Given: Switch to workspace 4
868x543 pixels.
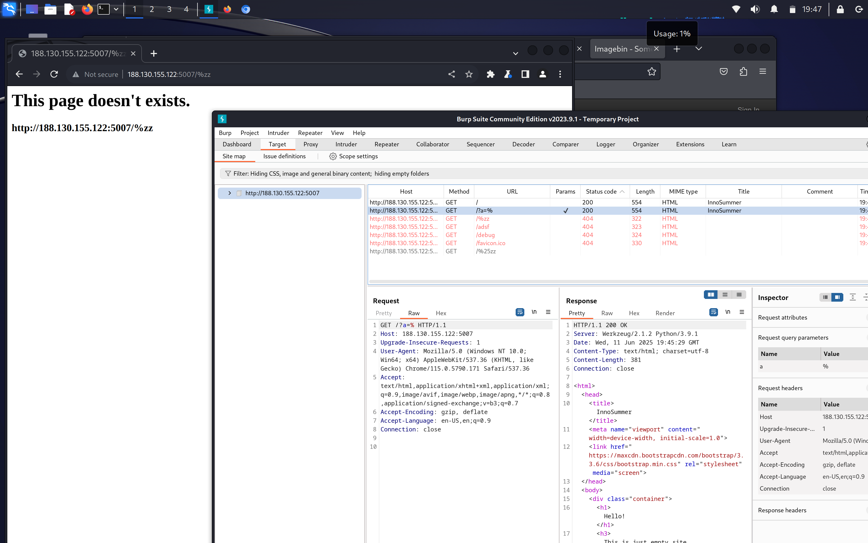Looking at the screenshot, I should (x=186, y=9).
